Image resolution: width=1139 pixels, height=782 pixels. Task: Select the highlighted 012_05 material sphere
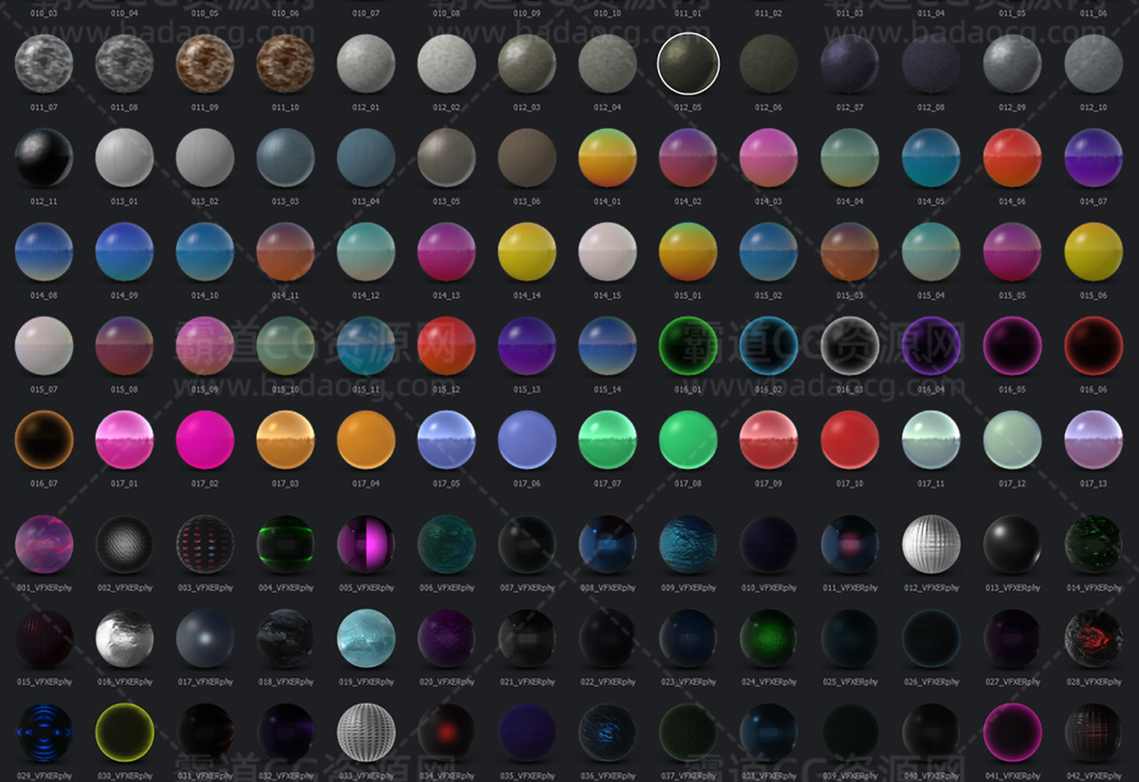click(x=688, y=63)
